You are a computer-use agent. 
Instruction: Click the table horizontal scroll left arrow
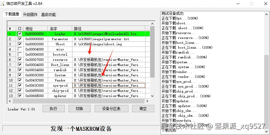click(10, 101)
